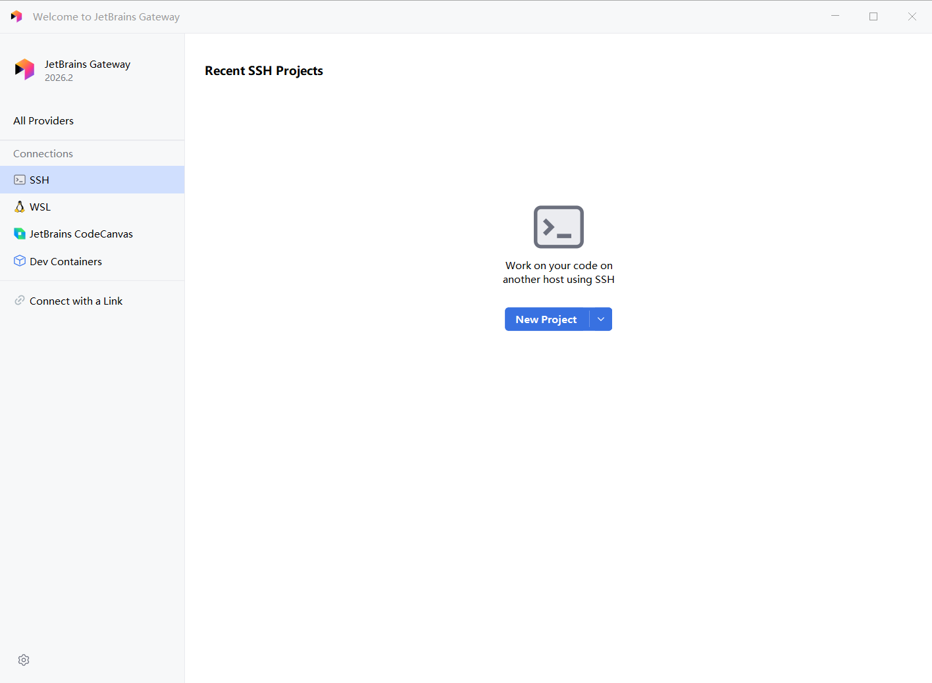Click the Welcome to JetBrains Gateway title
Viewport: 932px width, 683px height.
[106, 16]
